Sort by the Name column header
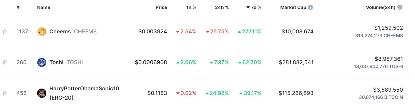Viewport: 415px width, 105px height. click(44, 7)
